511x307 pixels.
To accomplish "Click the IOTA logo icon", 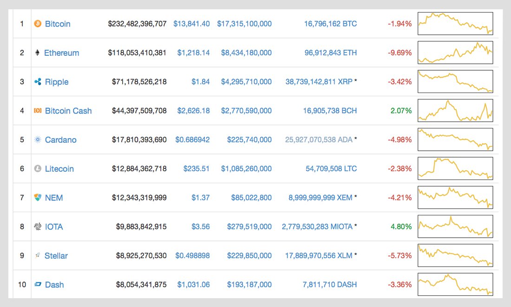I will [x=38, y=227].
